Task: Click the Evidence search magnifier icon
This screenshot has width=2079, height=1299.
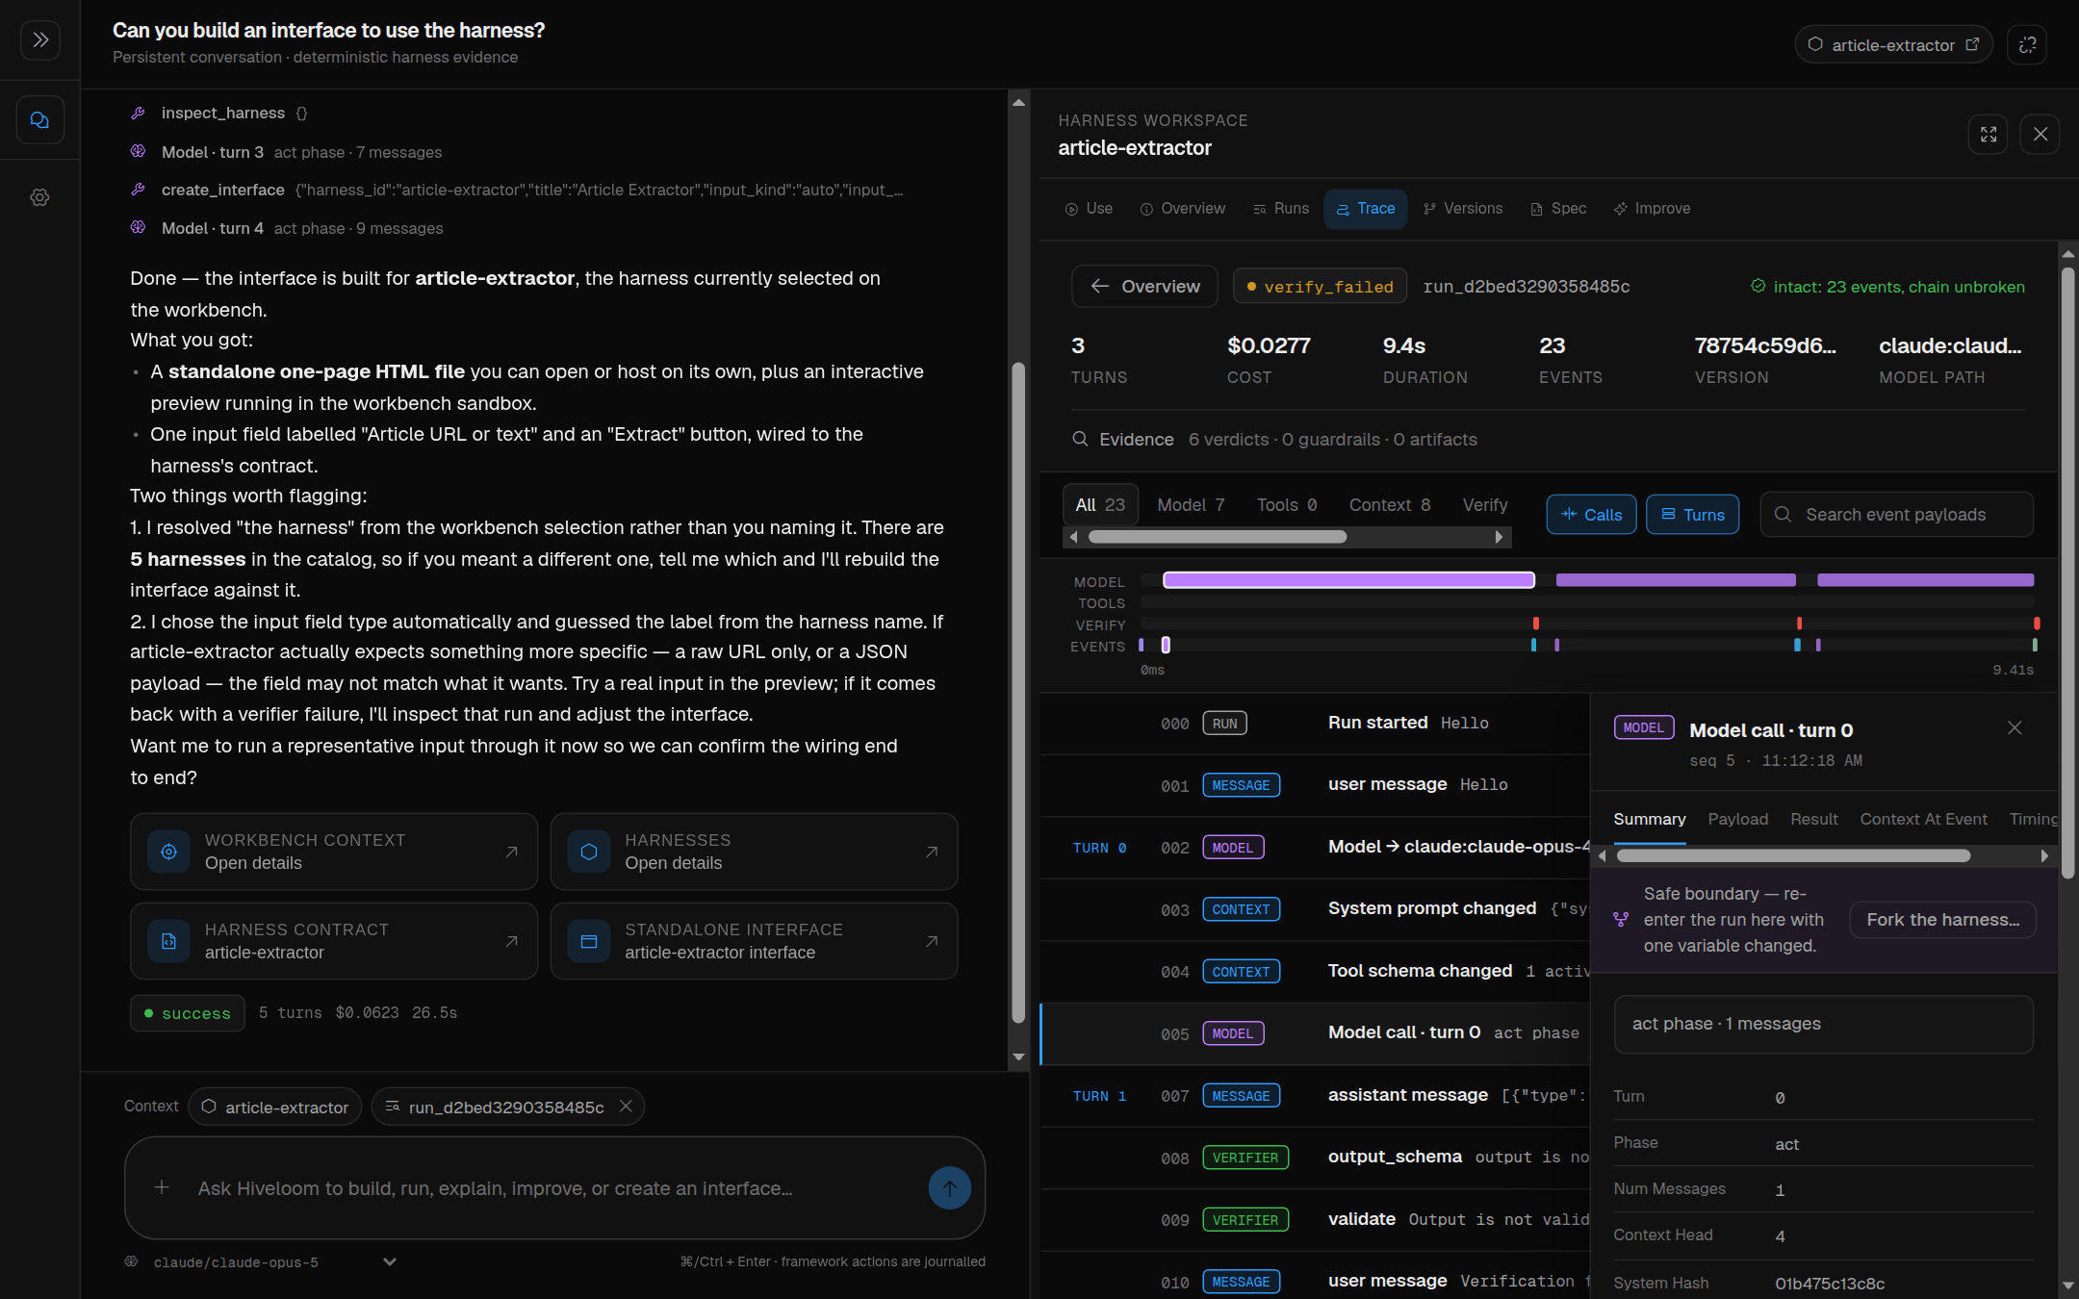Action: [x=1080, y=440]
